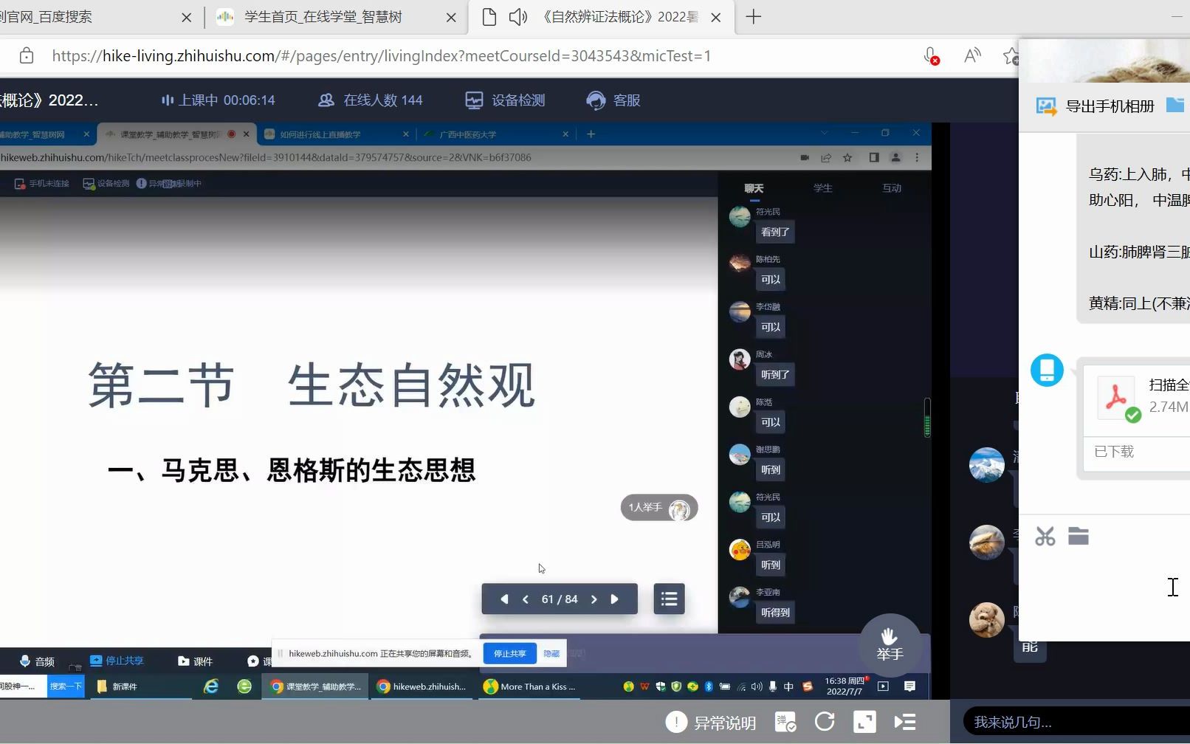1190x744 pixels.
Task: Open the slide list menu icon
Action: [x=669, y=599]
